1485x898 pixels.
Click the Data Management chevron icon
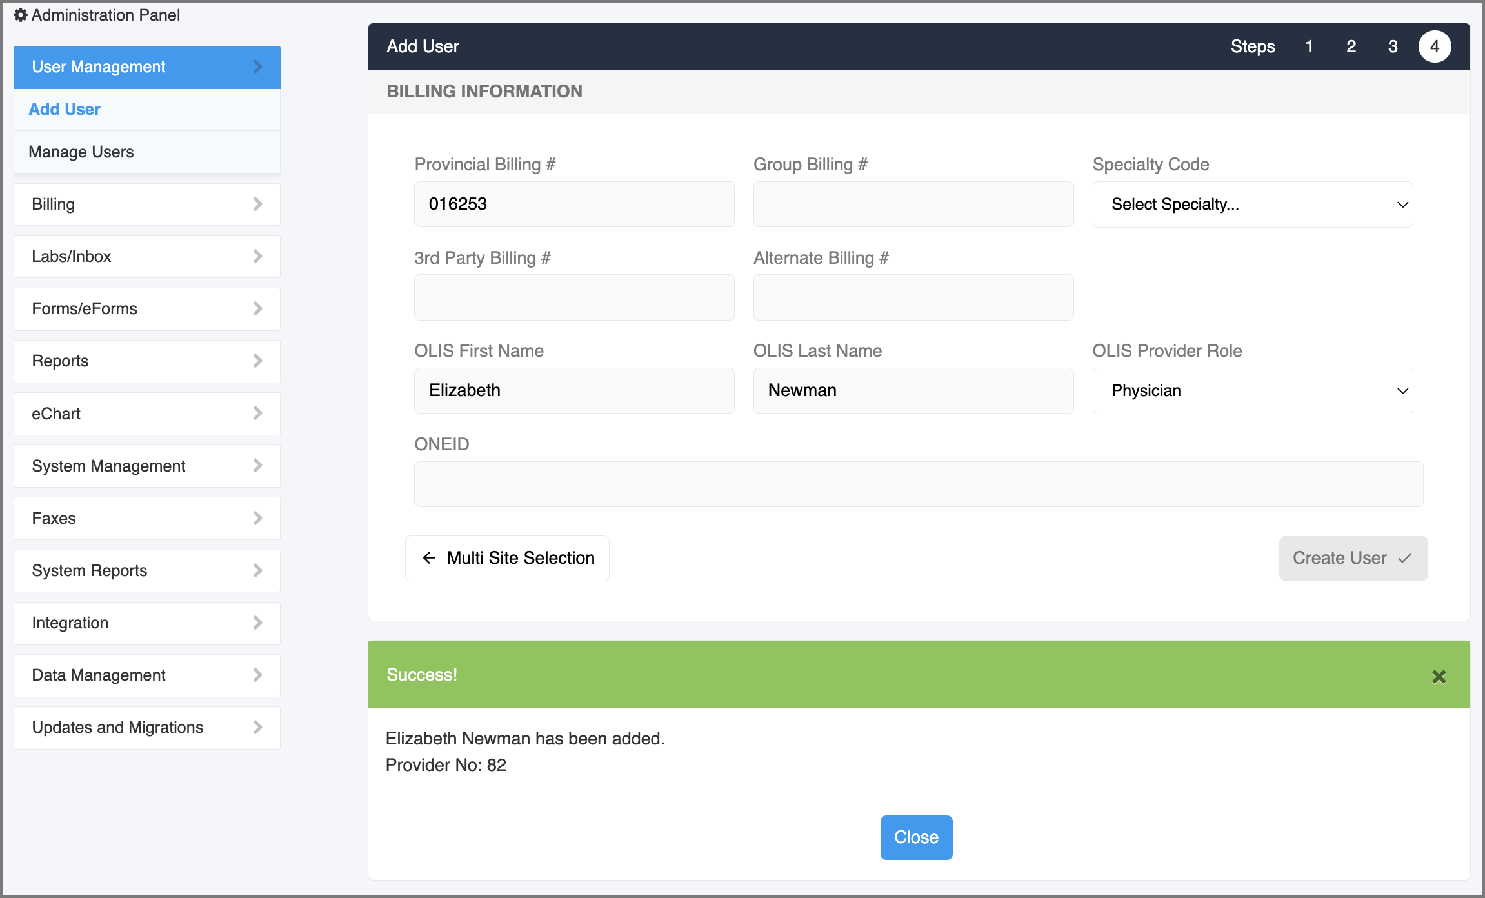click(257, 675)
